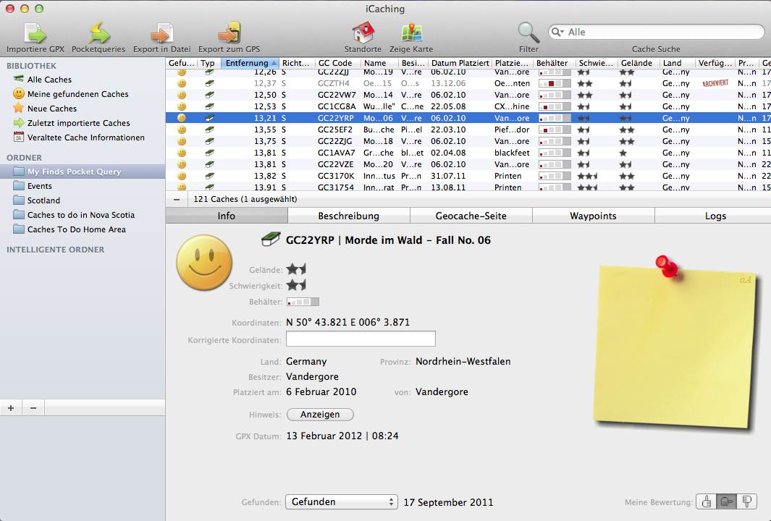Select cache row GC22VW7
Screen dimensions: 771x521
[468, 95]
